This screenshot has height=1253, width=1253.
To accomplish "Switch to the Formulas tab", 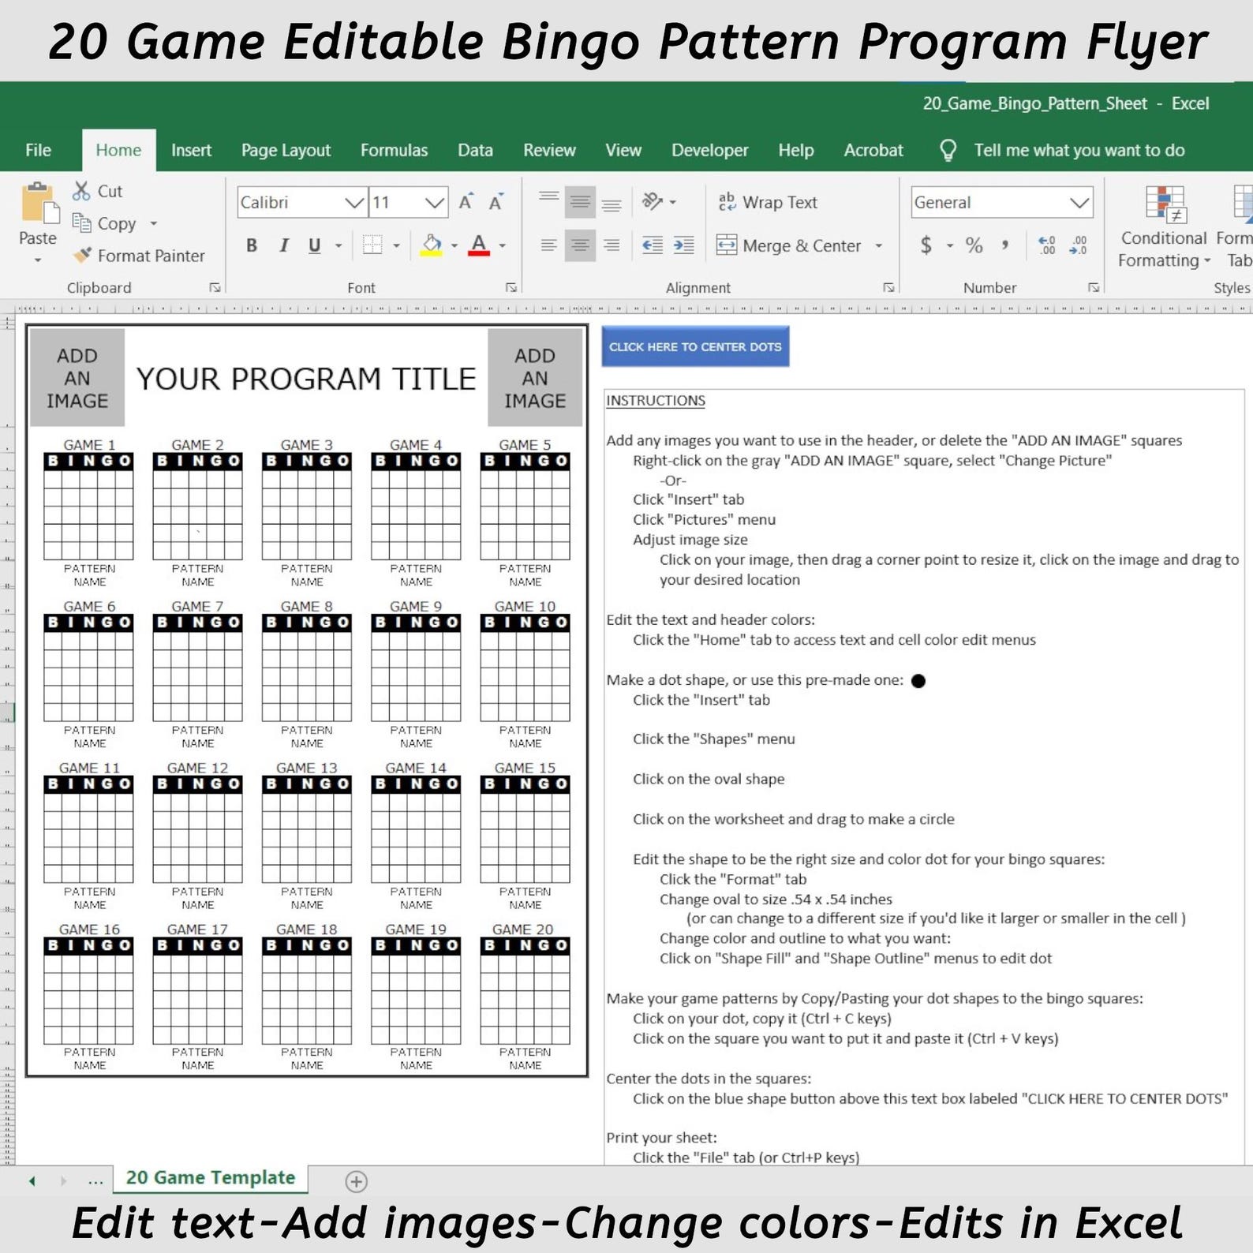I will (394, 150).
